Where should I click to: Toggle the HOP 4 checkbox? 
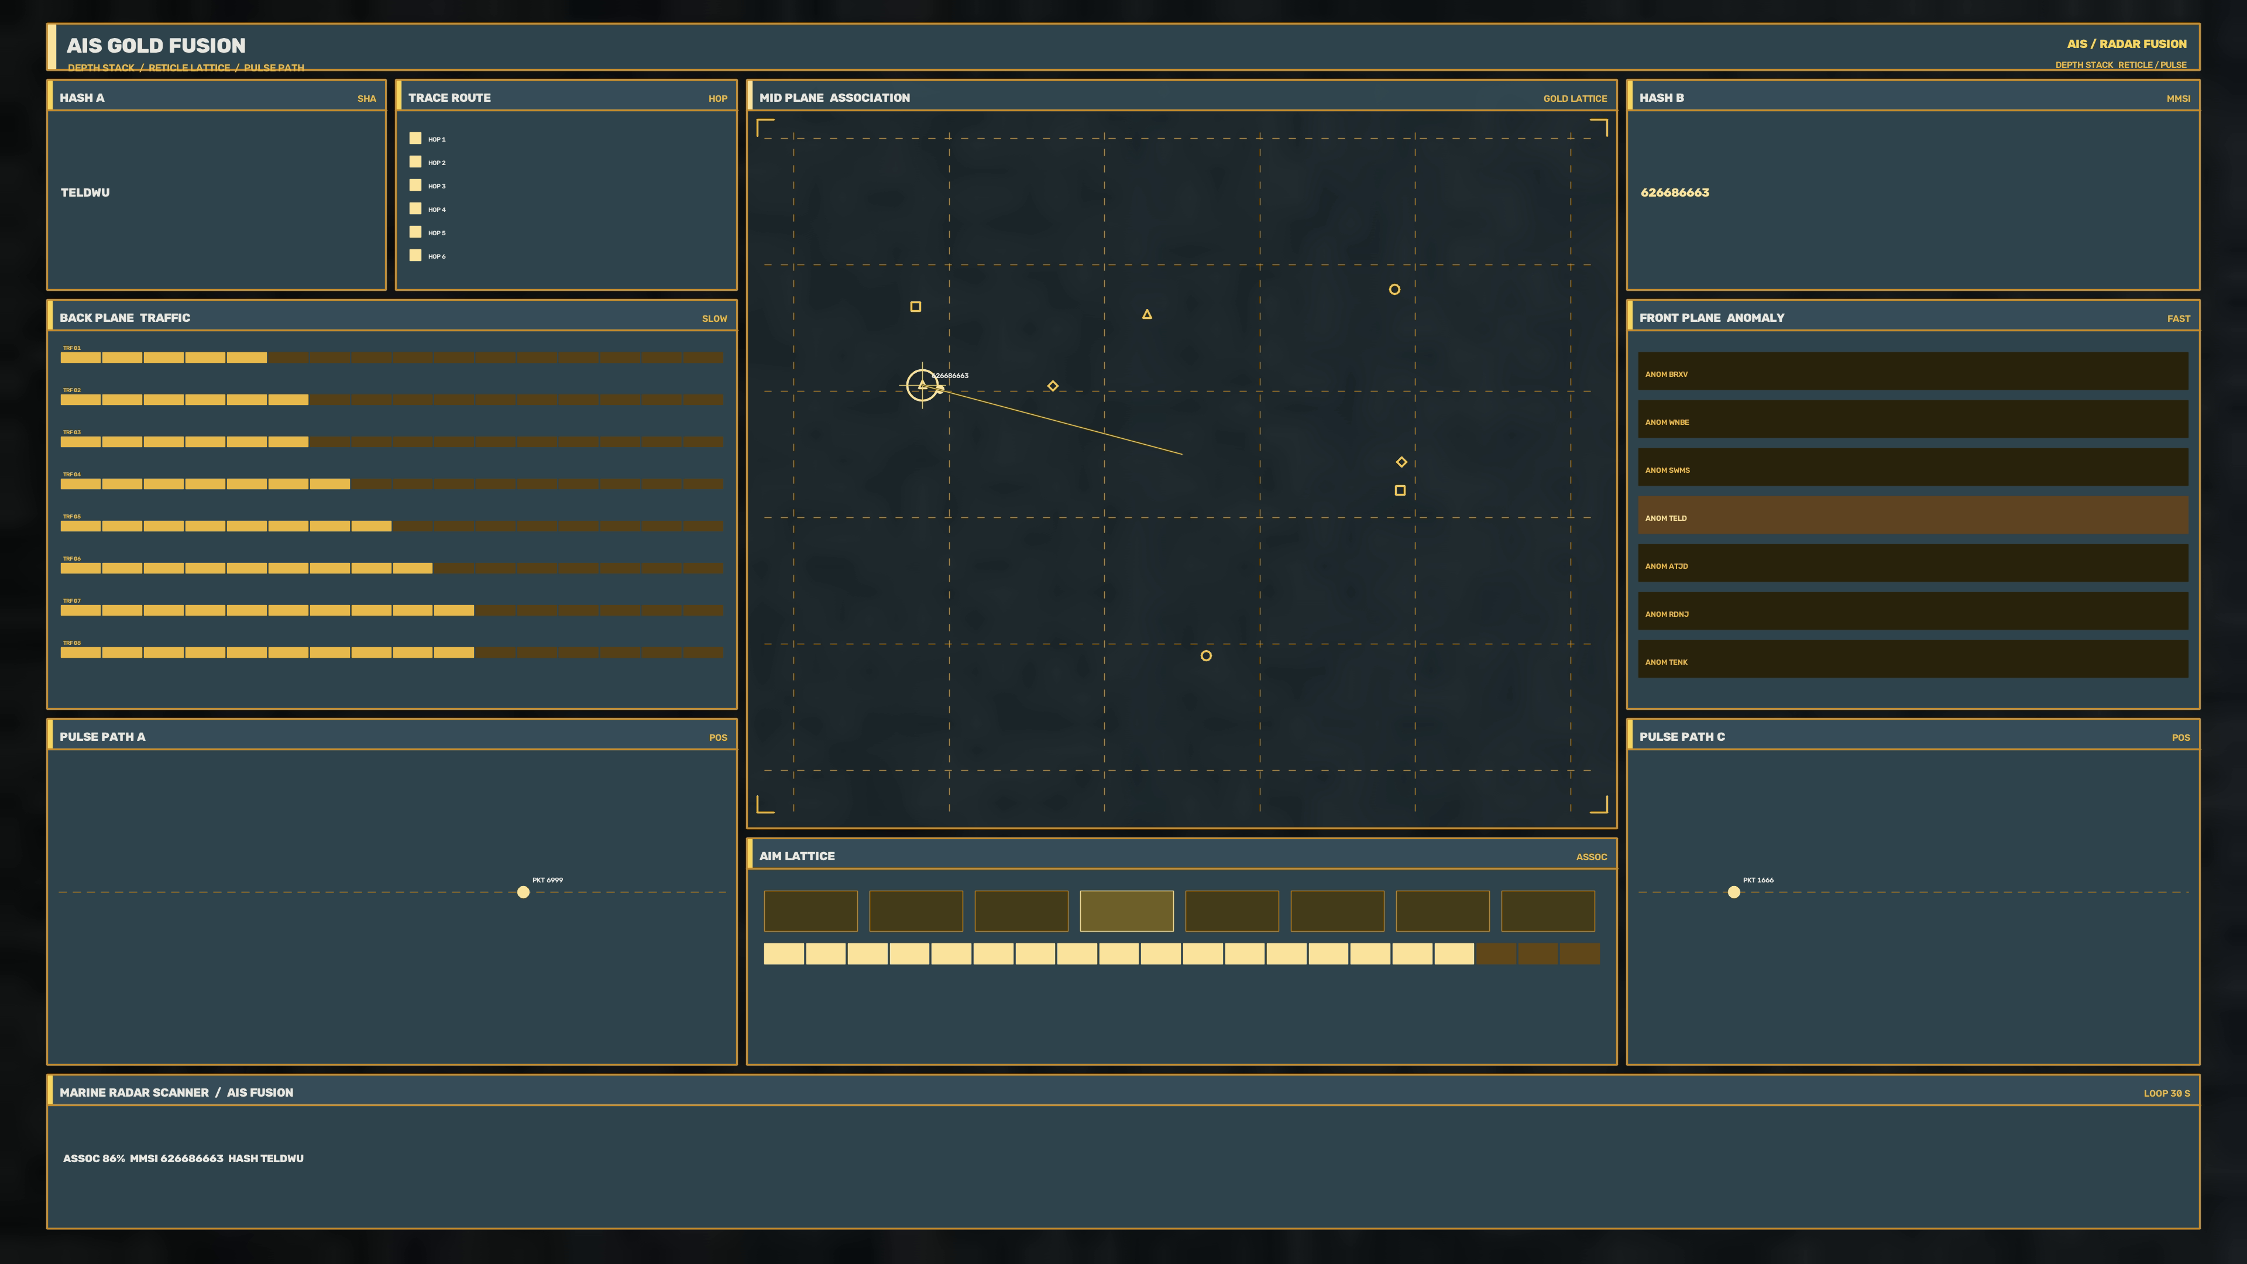pyautogui.click(x=415, y=208)
